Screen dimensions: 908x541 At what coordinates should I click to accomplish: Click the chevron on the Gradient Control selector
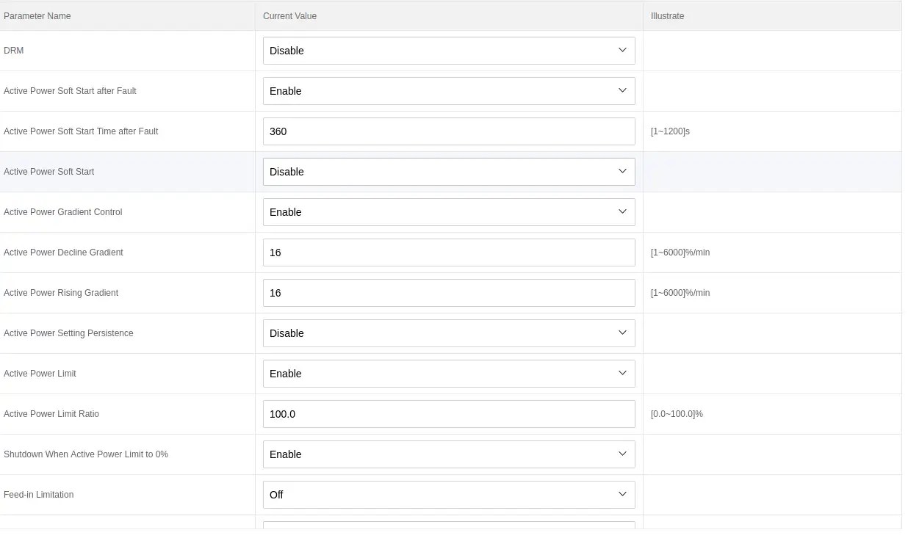point(622,211)
